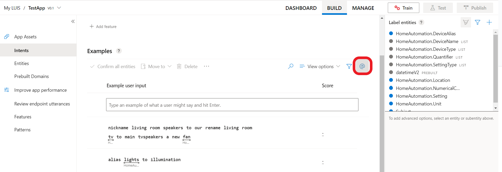Click the help icon beside Examples heading
Viewport: 502px width, 172px height.
[119, 51]
